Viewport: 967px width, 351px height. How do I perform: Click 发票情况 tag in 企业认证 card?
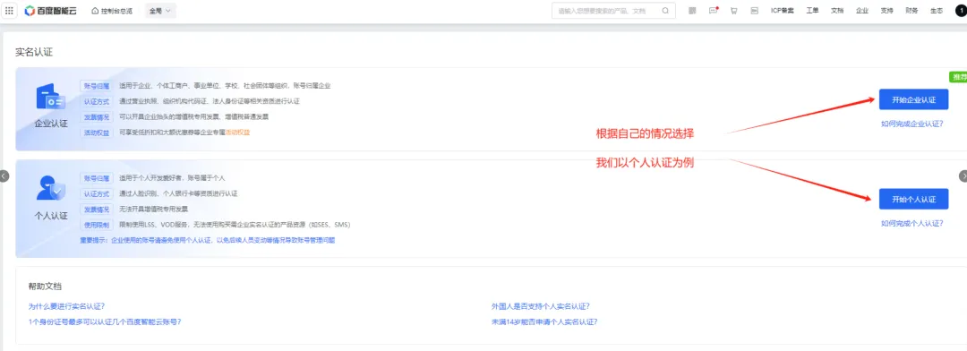coord(97,116)
